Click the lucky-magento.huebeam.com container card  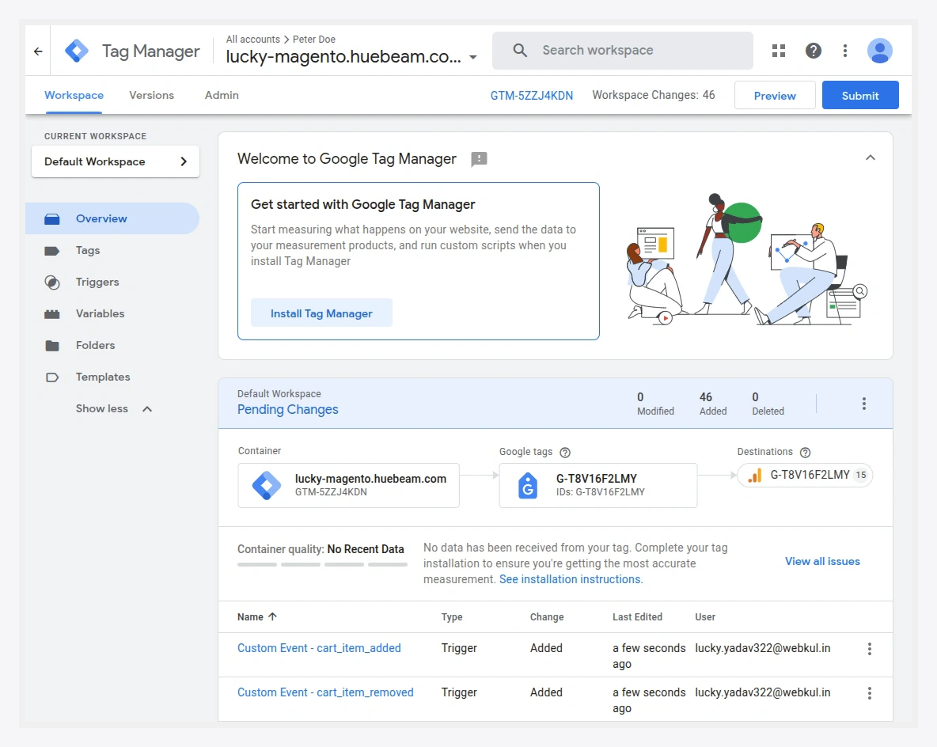point(348,485)
